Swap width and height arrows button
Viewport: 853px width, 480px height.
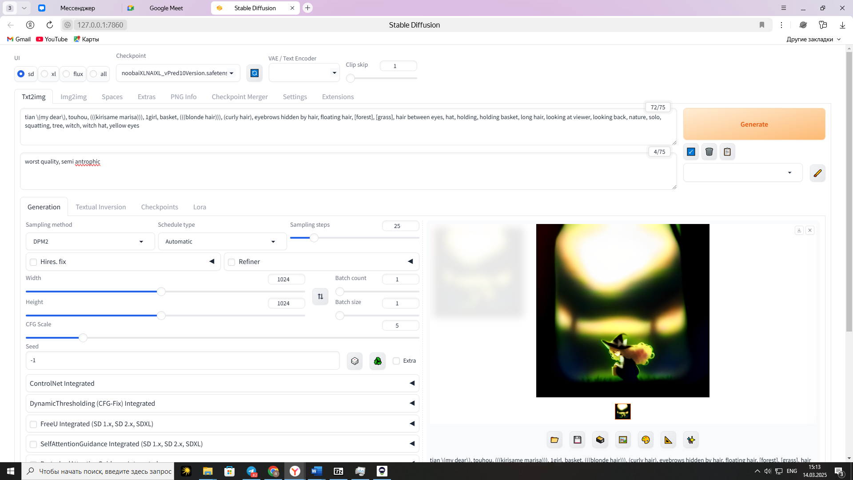[x=320, y=296]
